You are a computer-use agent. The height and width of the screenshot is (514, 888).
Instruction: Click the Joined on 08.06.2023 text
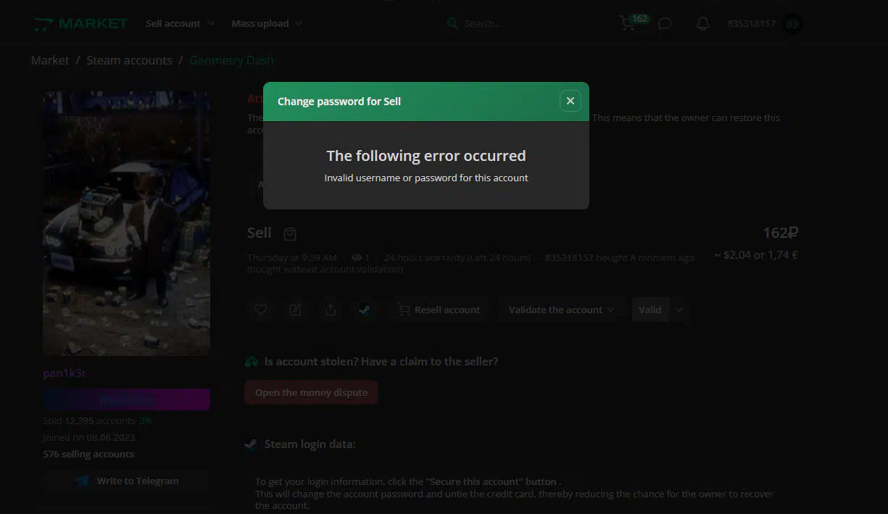coord(88,437)
